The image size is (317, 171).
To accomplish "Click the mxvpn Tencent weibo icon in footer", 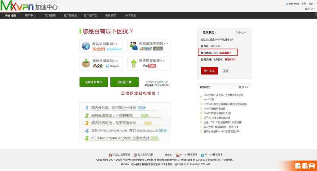I will click(202, 155).
